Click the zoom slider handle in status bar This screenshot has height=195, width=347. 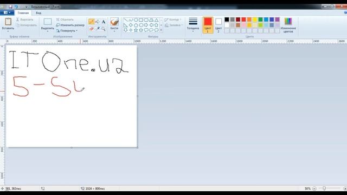pyautogui.click(x=324, y=188)
